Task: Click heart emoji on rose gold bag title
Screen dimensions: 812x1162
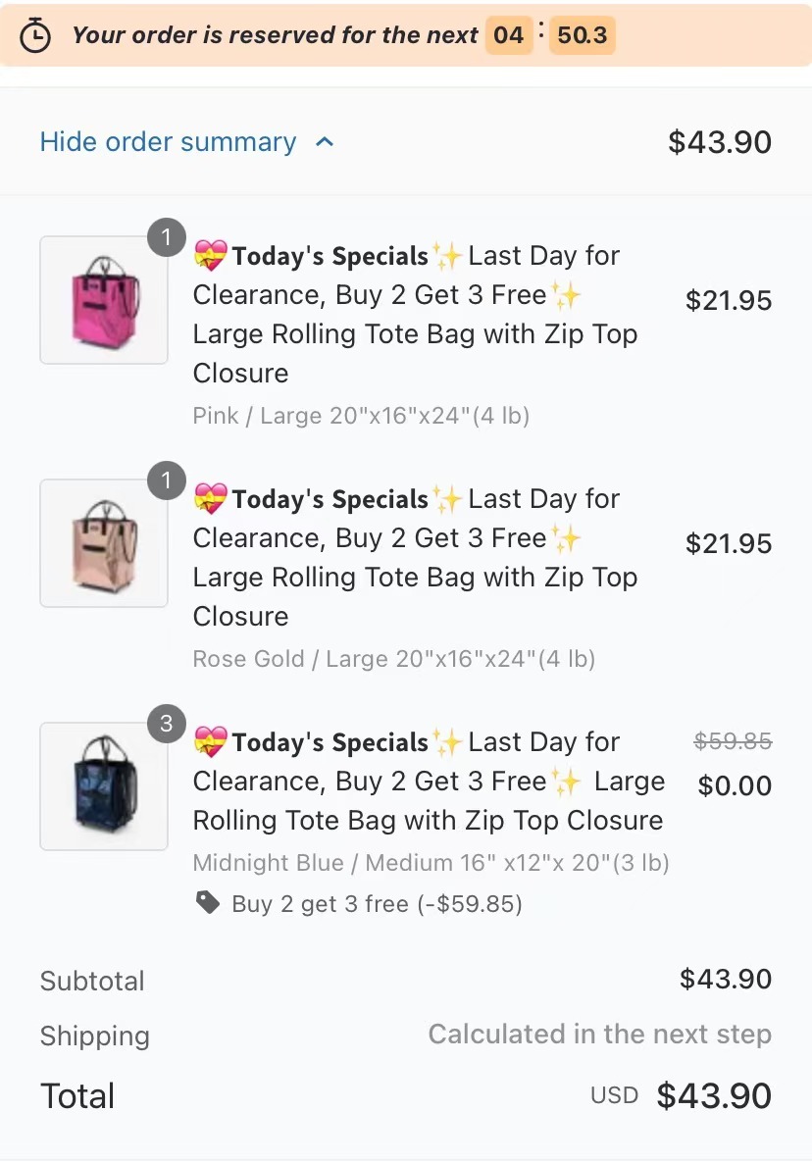Action: [x=211, y=499]
